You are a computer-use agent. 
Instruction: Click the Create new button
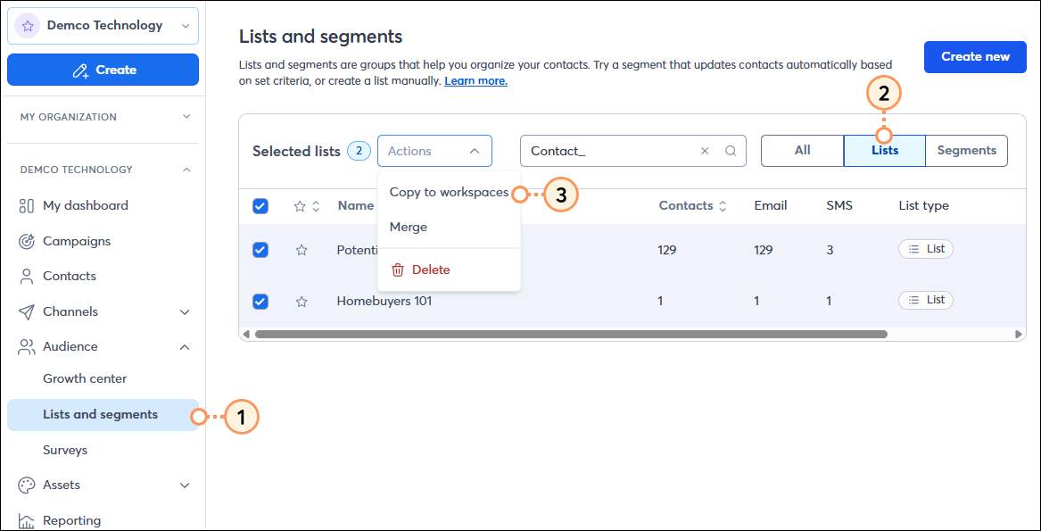[975, 56]
